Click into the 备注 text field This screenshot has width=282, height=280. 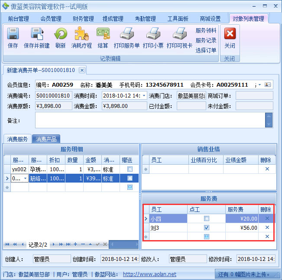pyautogui.click(x=150, y=120)
